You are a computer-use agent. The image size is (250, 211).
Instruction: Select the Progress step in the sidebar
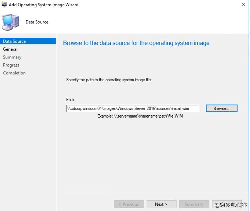tap(11, 65)
